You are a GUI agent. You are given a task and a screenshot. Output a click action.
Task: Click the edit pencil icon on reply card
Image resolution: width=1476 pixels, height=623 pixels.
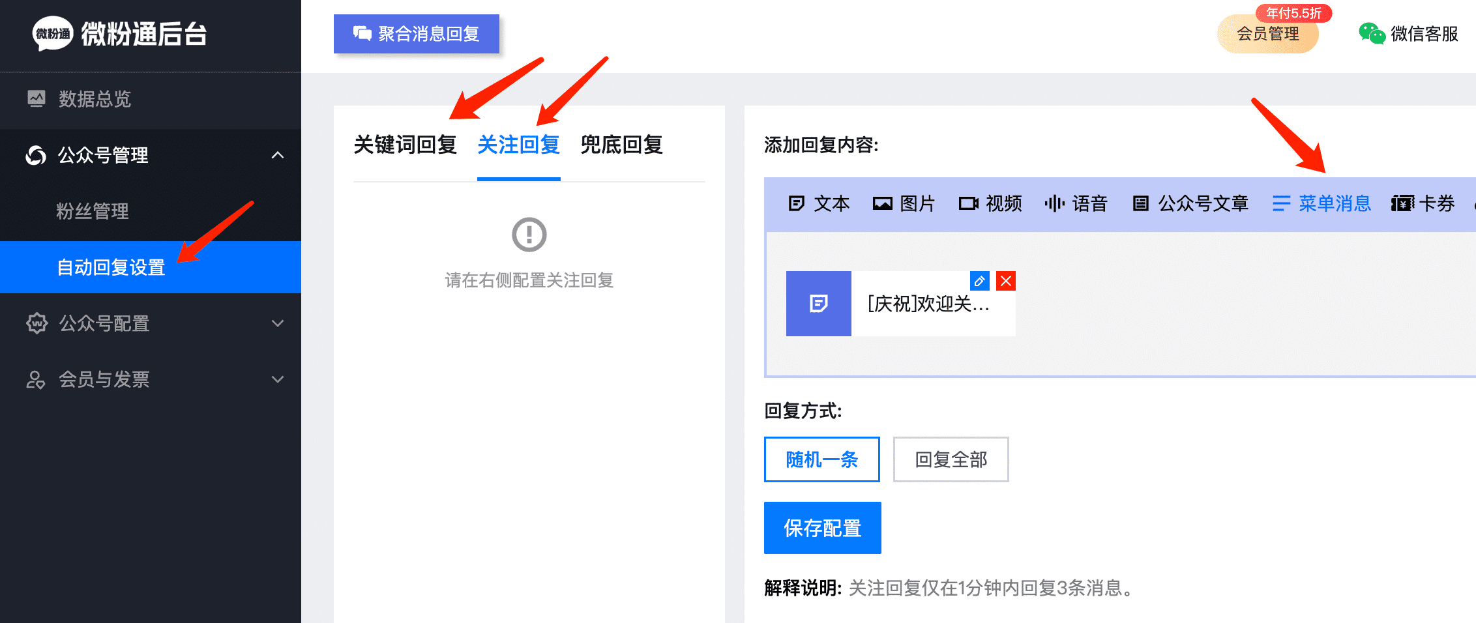click(x=979, y=281)
